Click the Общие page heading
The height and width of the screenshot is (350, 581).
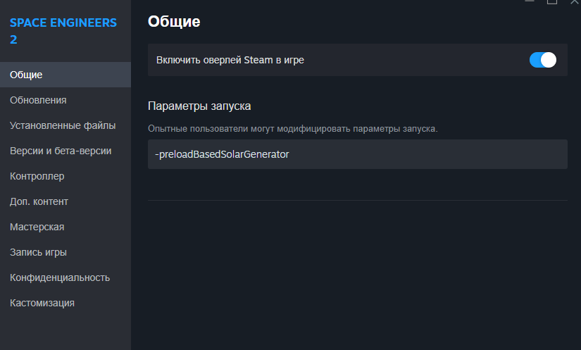coord(174,22)
